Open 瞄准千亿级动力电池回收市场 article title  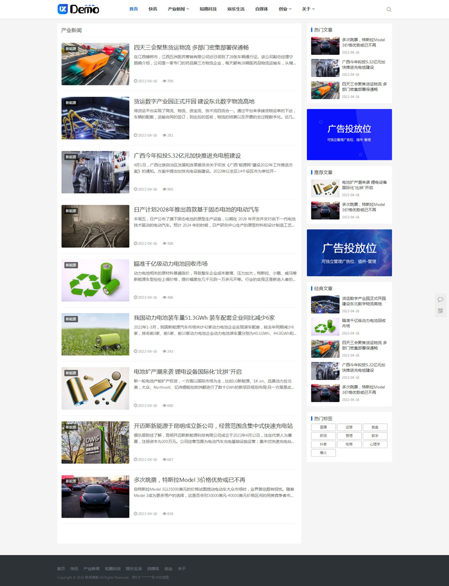click(171, 263)
